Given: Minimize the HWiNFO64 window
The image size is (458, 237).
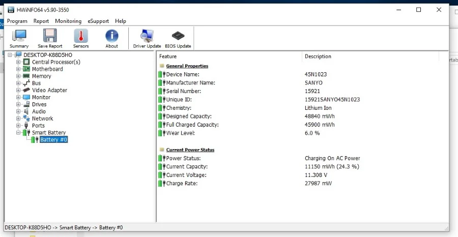Looking at the screenshot, I should point(398,10).
